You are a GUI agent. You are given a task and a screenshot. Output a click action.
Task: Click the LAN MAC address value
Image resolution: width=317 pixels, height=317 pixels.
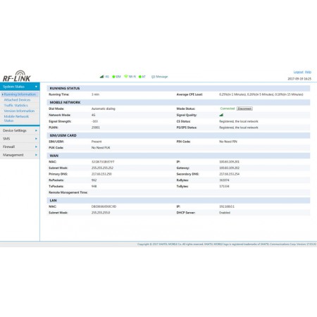click(104, 206)
